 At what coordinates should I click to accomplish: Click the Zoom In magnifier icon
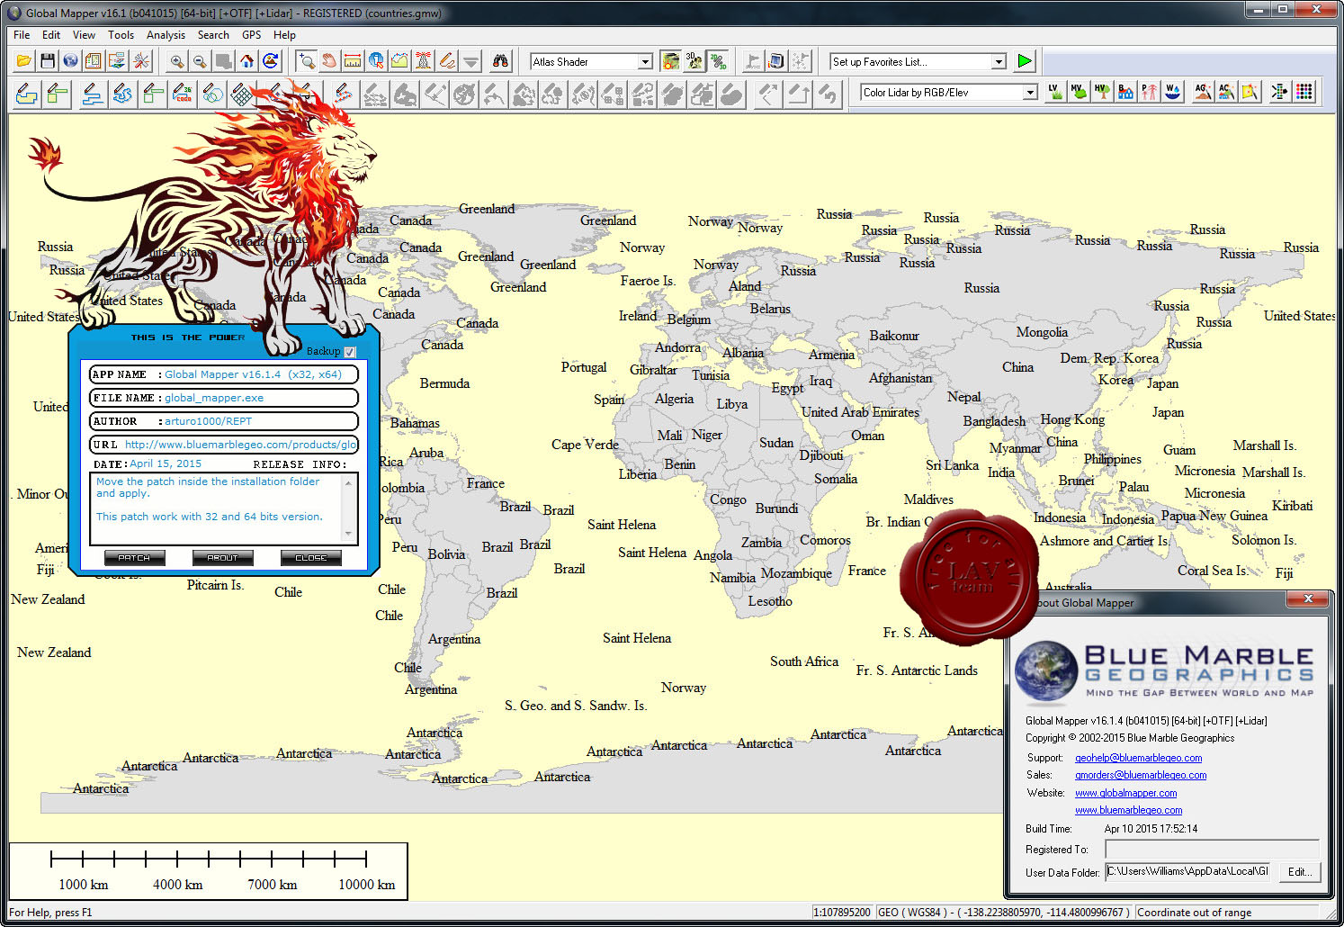pos(177,61)
